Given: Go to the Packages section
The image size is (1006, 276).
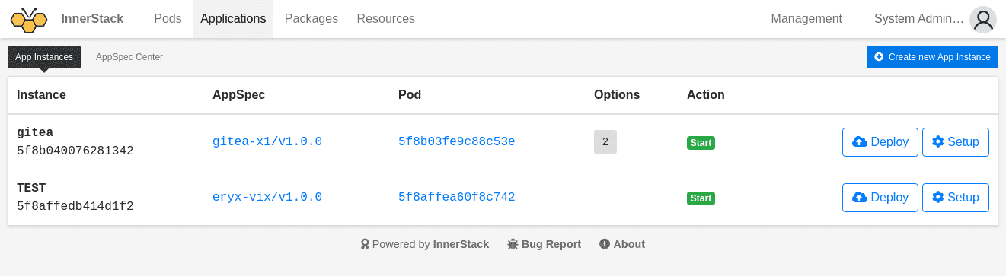Looking at the screenshot, I should point(311,19).
